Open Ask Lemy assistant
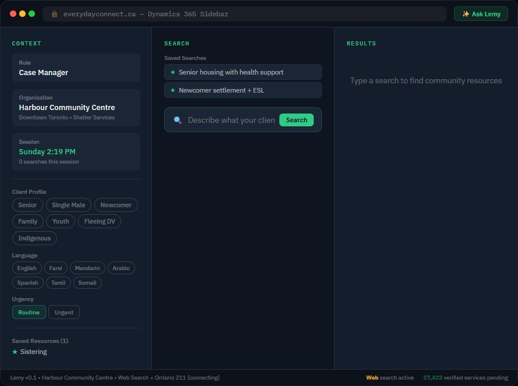 click(x=481, y=14)
